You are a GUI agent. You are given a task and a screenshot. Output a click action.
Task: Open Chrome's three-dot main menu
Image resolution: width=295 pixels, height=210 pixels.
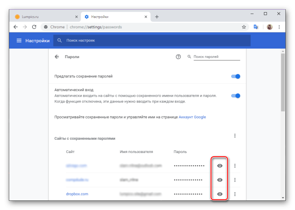[279, 27]
